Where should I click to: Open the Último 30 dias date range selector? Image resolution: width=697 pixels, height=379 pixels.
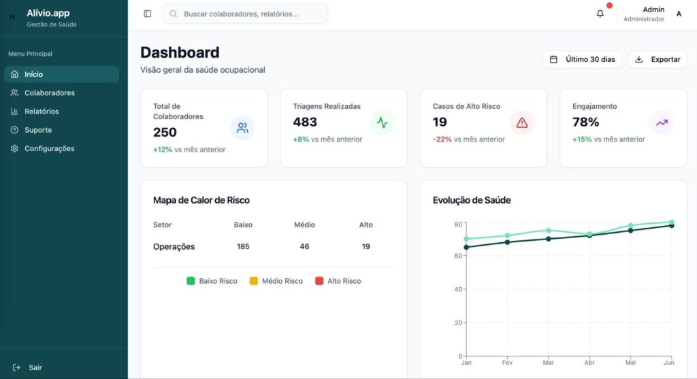pyautogui.click(x=582, y=59)
